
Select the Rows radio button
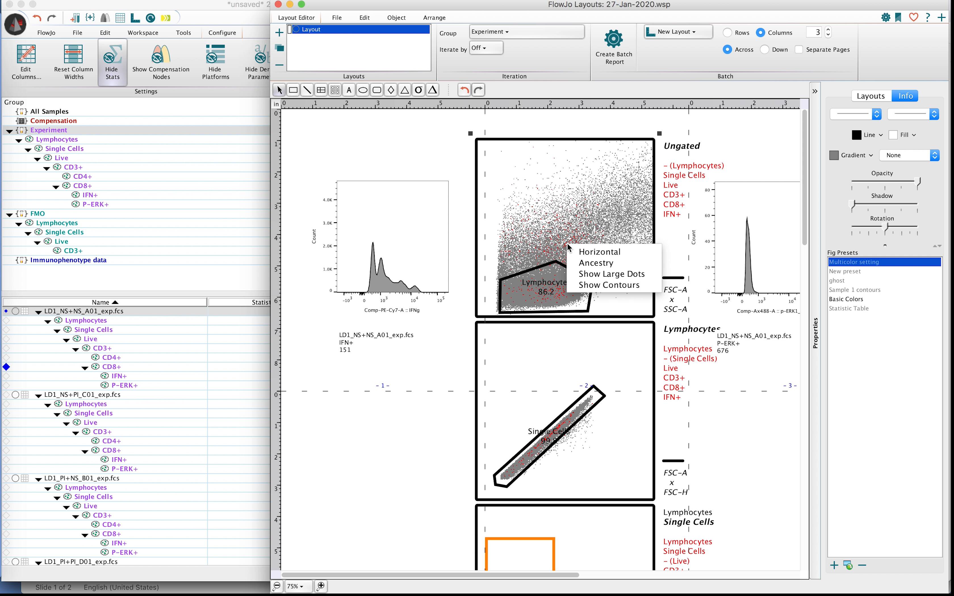pos(727,33)
